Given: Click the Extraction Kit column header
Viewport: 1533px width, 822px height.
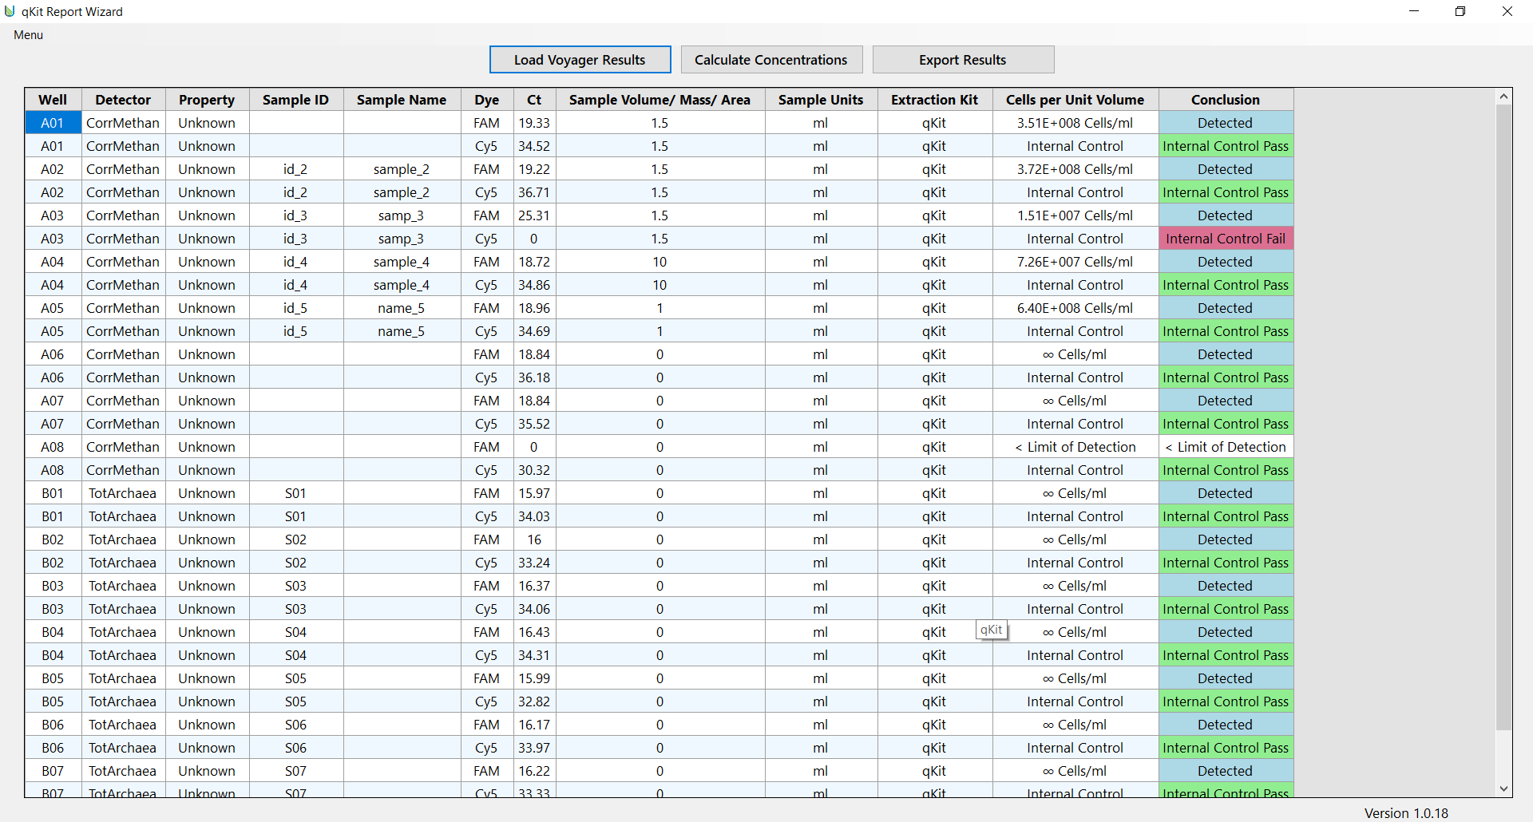Looking at the screenshot, I should pyautogui.click(x=934, y=100).
